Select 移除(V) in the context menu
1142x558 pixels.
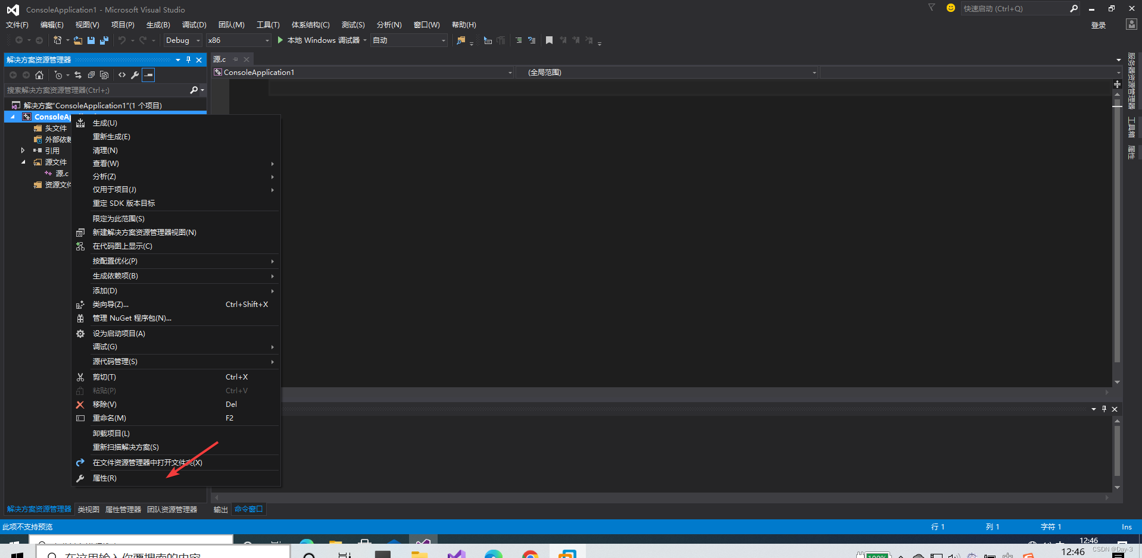[x=176, y=405]
